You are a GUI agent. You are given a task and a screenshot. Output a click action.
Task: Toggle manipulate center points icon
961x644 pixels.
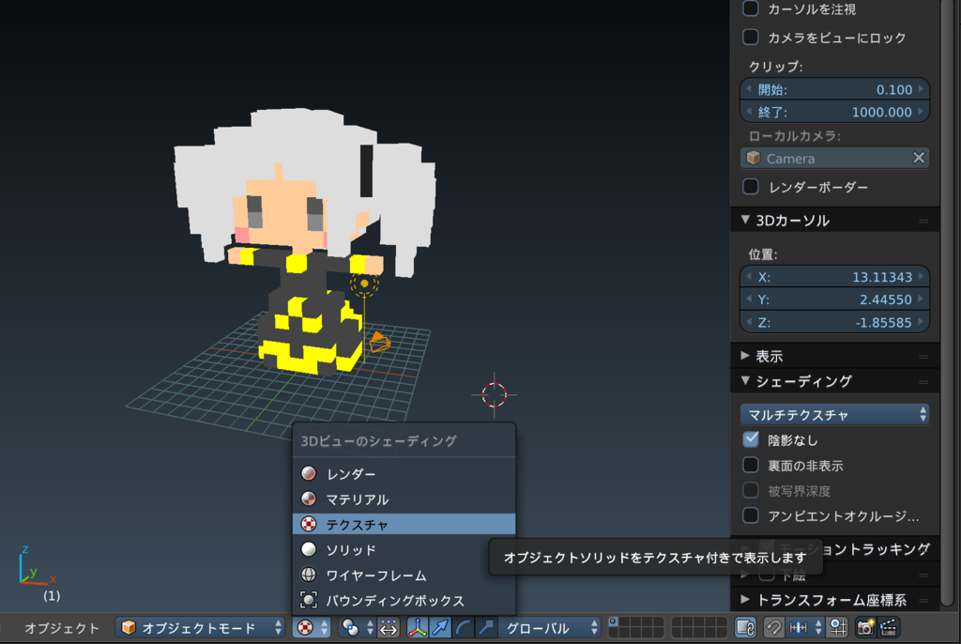(389, 627)
